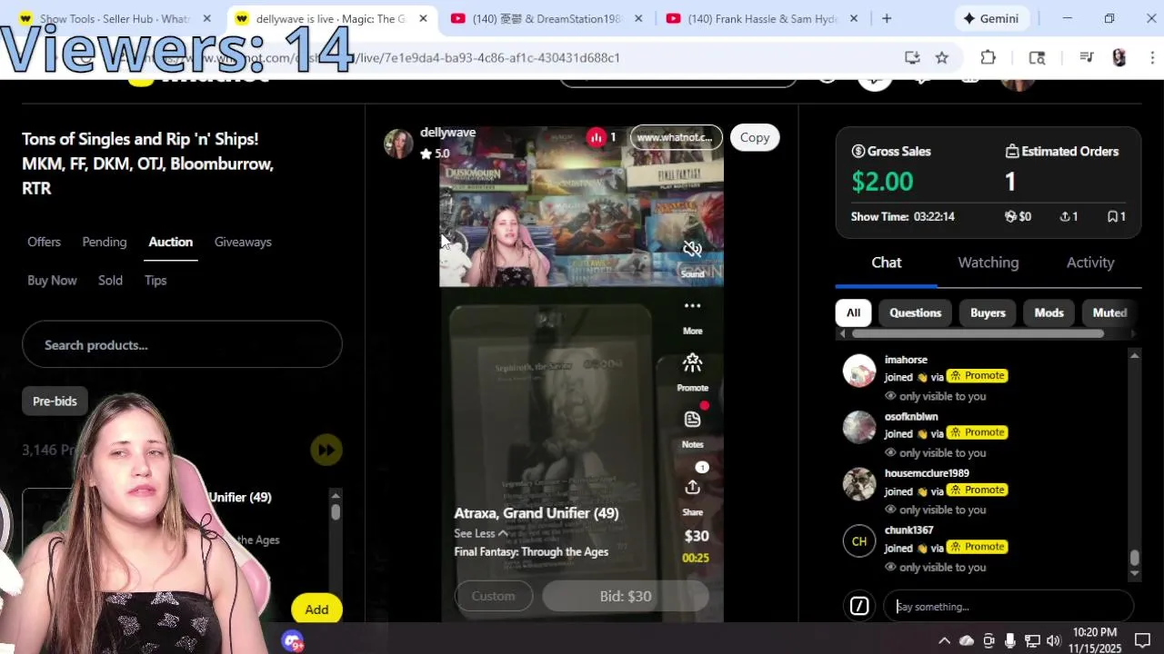The width and height of the screenshot is (1164, 654).
Task: Promote housemcclure1989 join message
Action: click(978, 490)
